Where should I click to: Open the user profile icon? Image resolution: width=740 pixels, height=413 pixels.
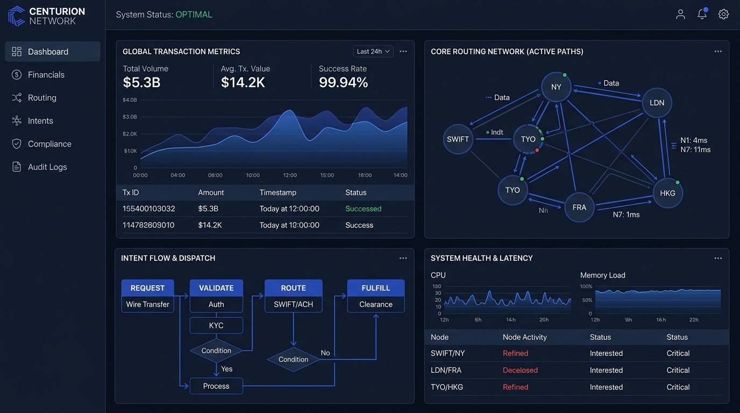680,15
